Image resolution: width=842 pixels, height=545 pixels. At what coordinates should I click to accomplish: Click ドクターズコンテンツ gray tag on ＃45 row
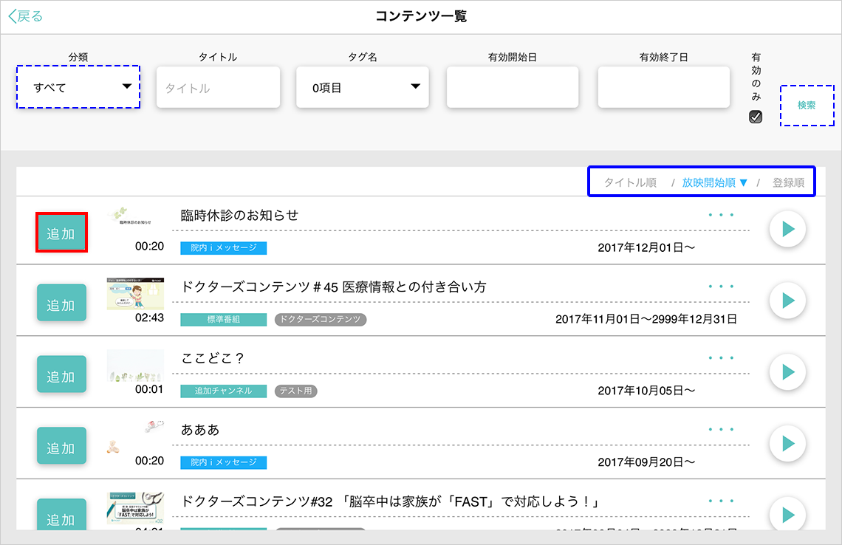tap(321, 320)
